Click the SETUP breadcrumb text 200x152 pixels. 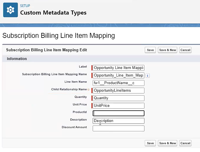tap(25, 6)
